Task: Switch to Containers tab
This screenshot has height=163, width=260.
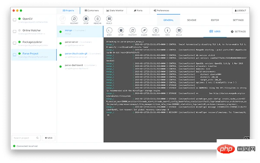Action: tap(92, 10)
